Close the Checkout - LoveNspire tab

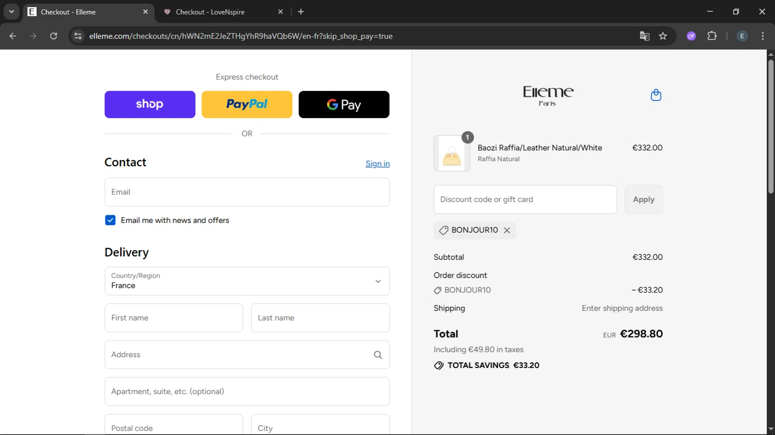(281, 11)
